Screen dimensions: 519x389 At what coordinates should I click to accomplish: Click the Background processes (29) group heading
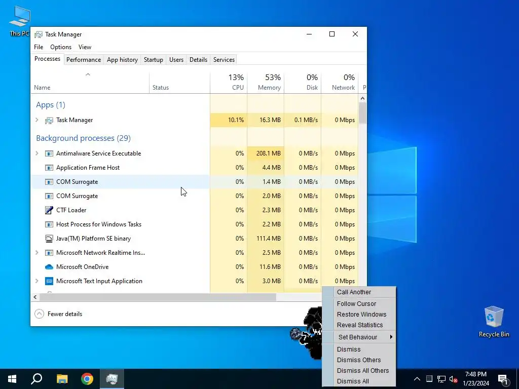click(x=84, y=138)
